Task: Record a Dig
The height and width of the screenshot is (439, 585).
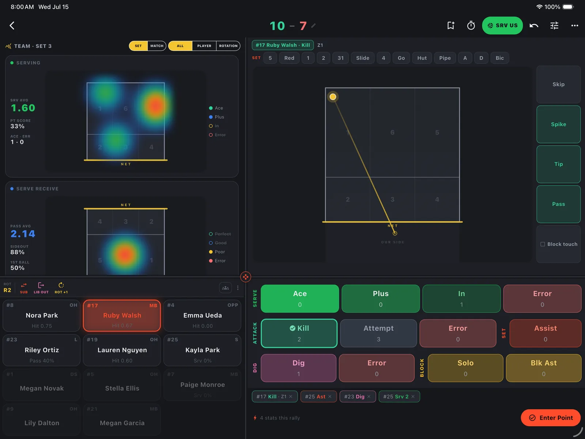Action: coord(298,368)
